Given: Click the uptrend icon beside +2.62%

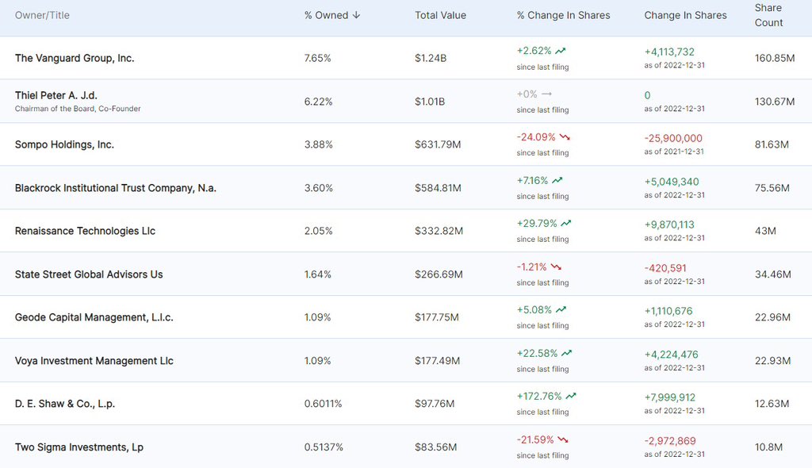Looking at the screenshot, I should point(561,51).
